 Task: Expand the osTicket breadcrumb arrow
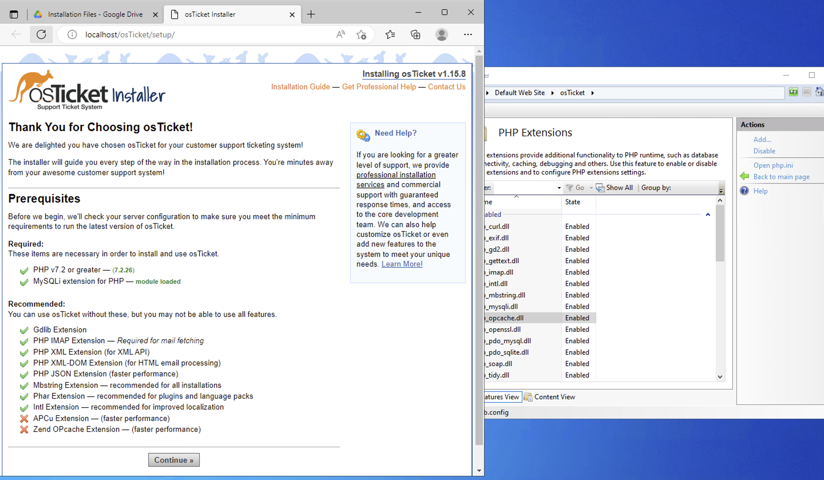tap(593, 93)
